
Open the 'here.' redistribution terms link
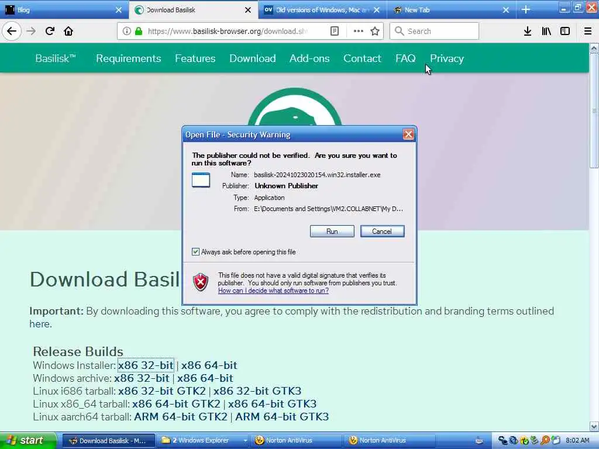pyautogui.click(x=40, y=324)
